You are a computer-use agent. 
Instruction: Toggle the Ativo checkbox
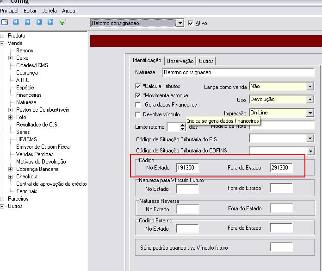191,23
